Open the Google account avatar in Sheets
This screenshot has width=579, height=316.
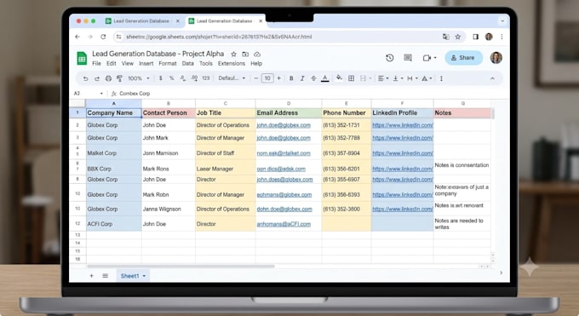click(496, 58)
